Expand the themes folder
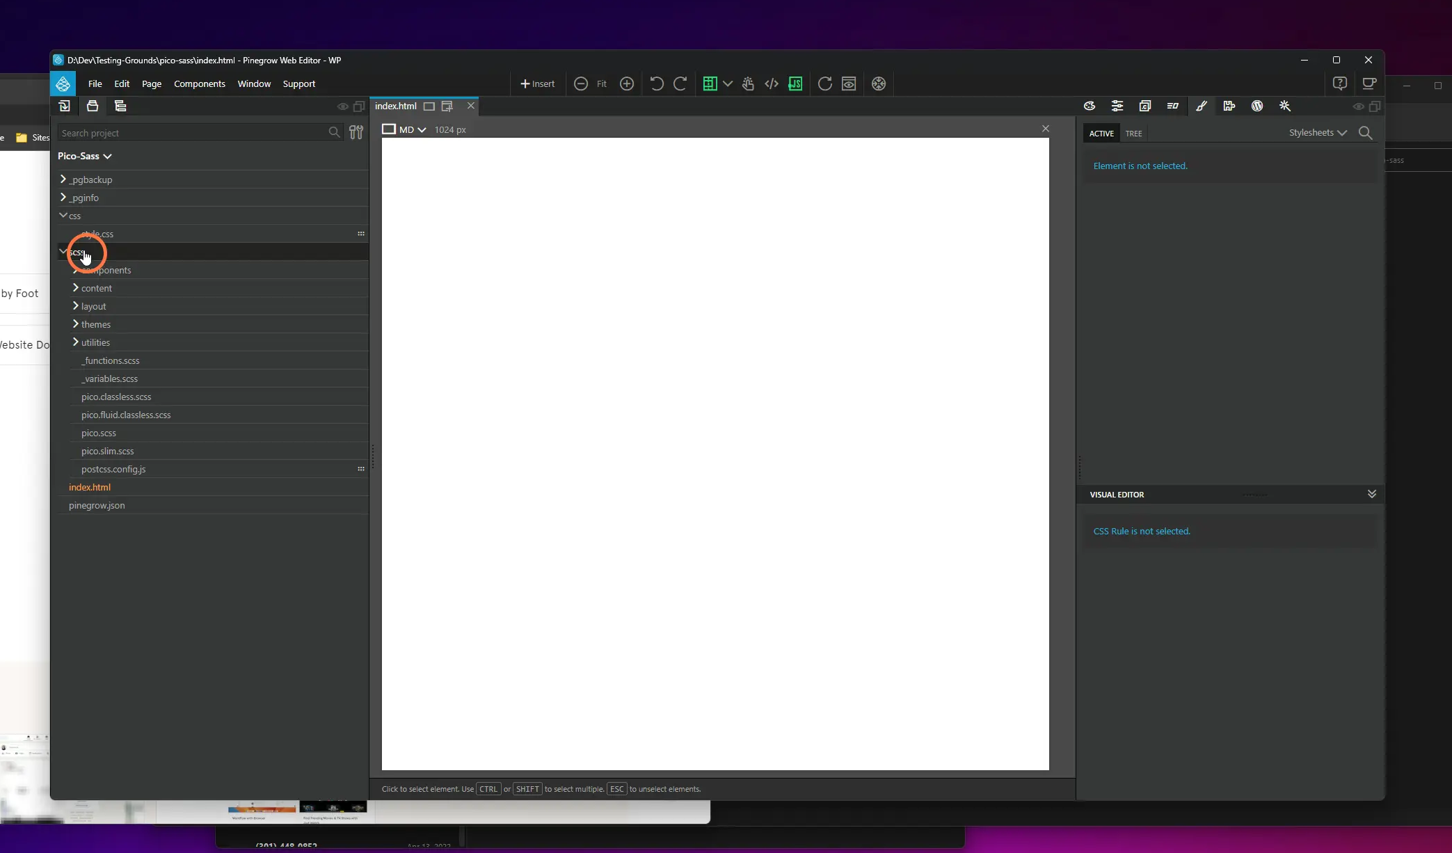The height and width of the screenshot is (853, 1452). (x=75, y=324)
